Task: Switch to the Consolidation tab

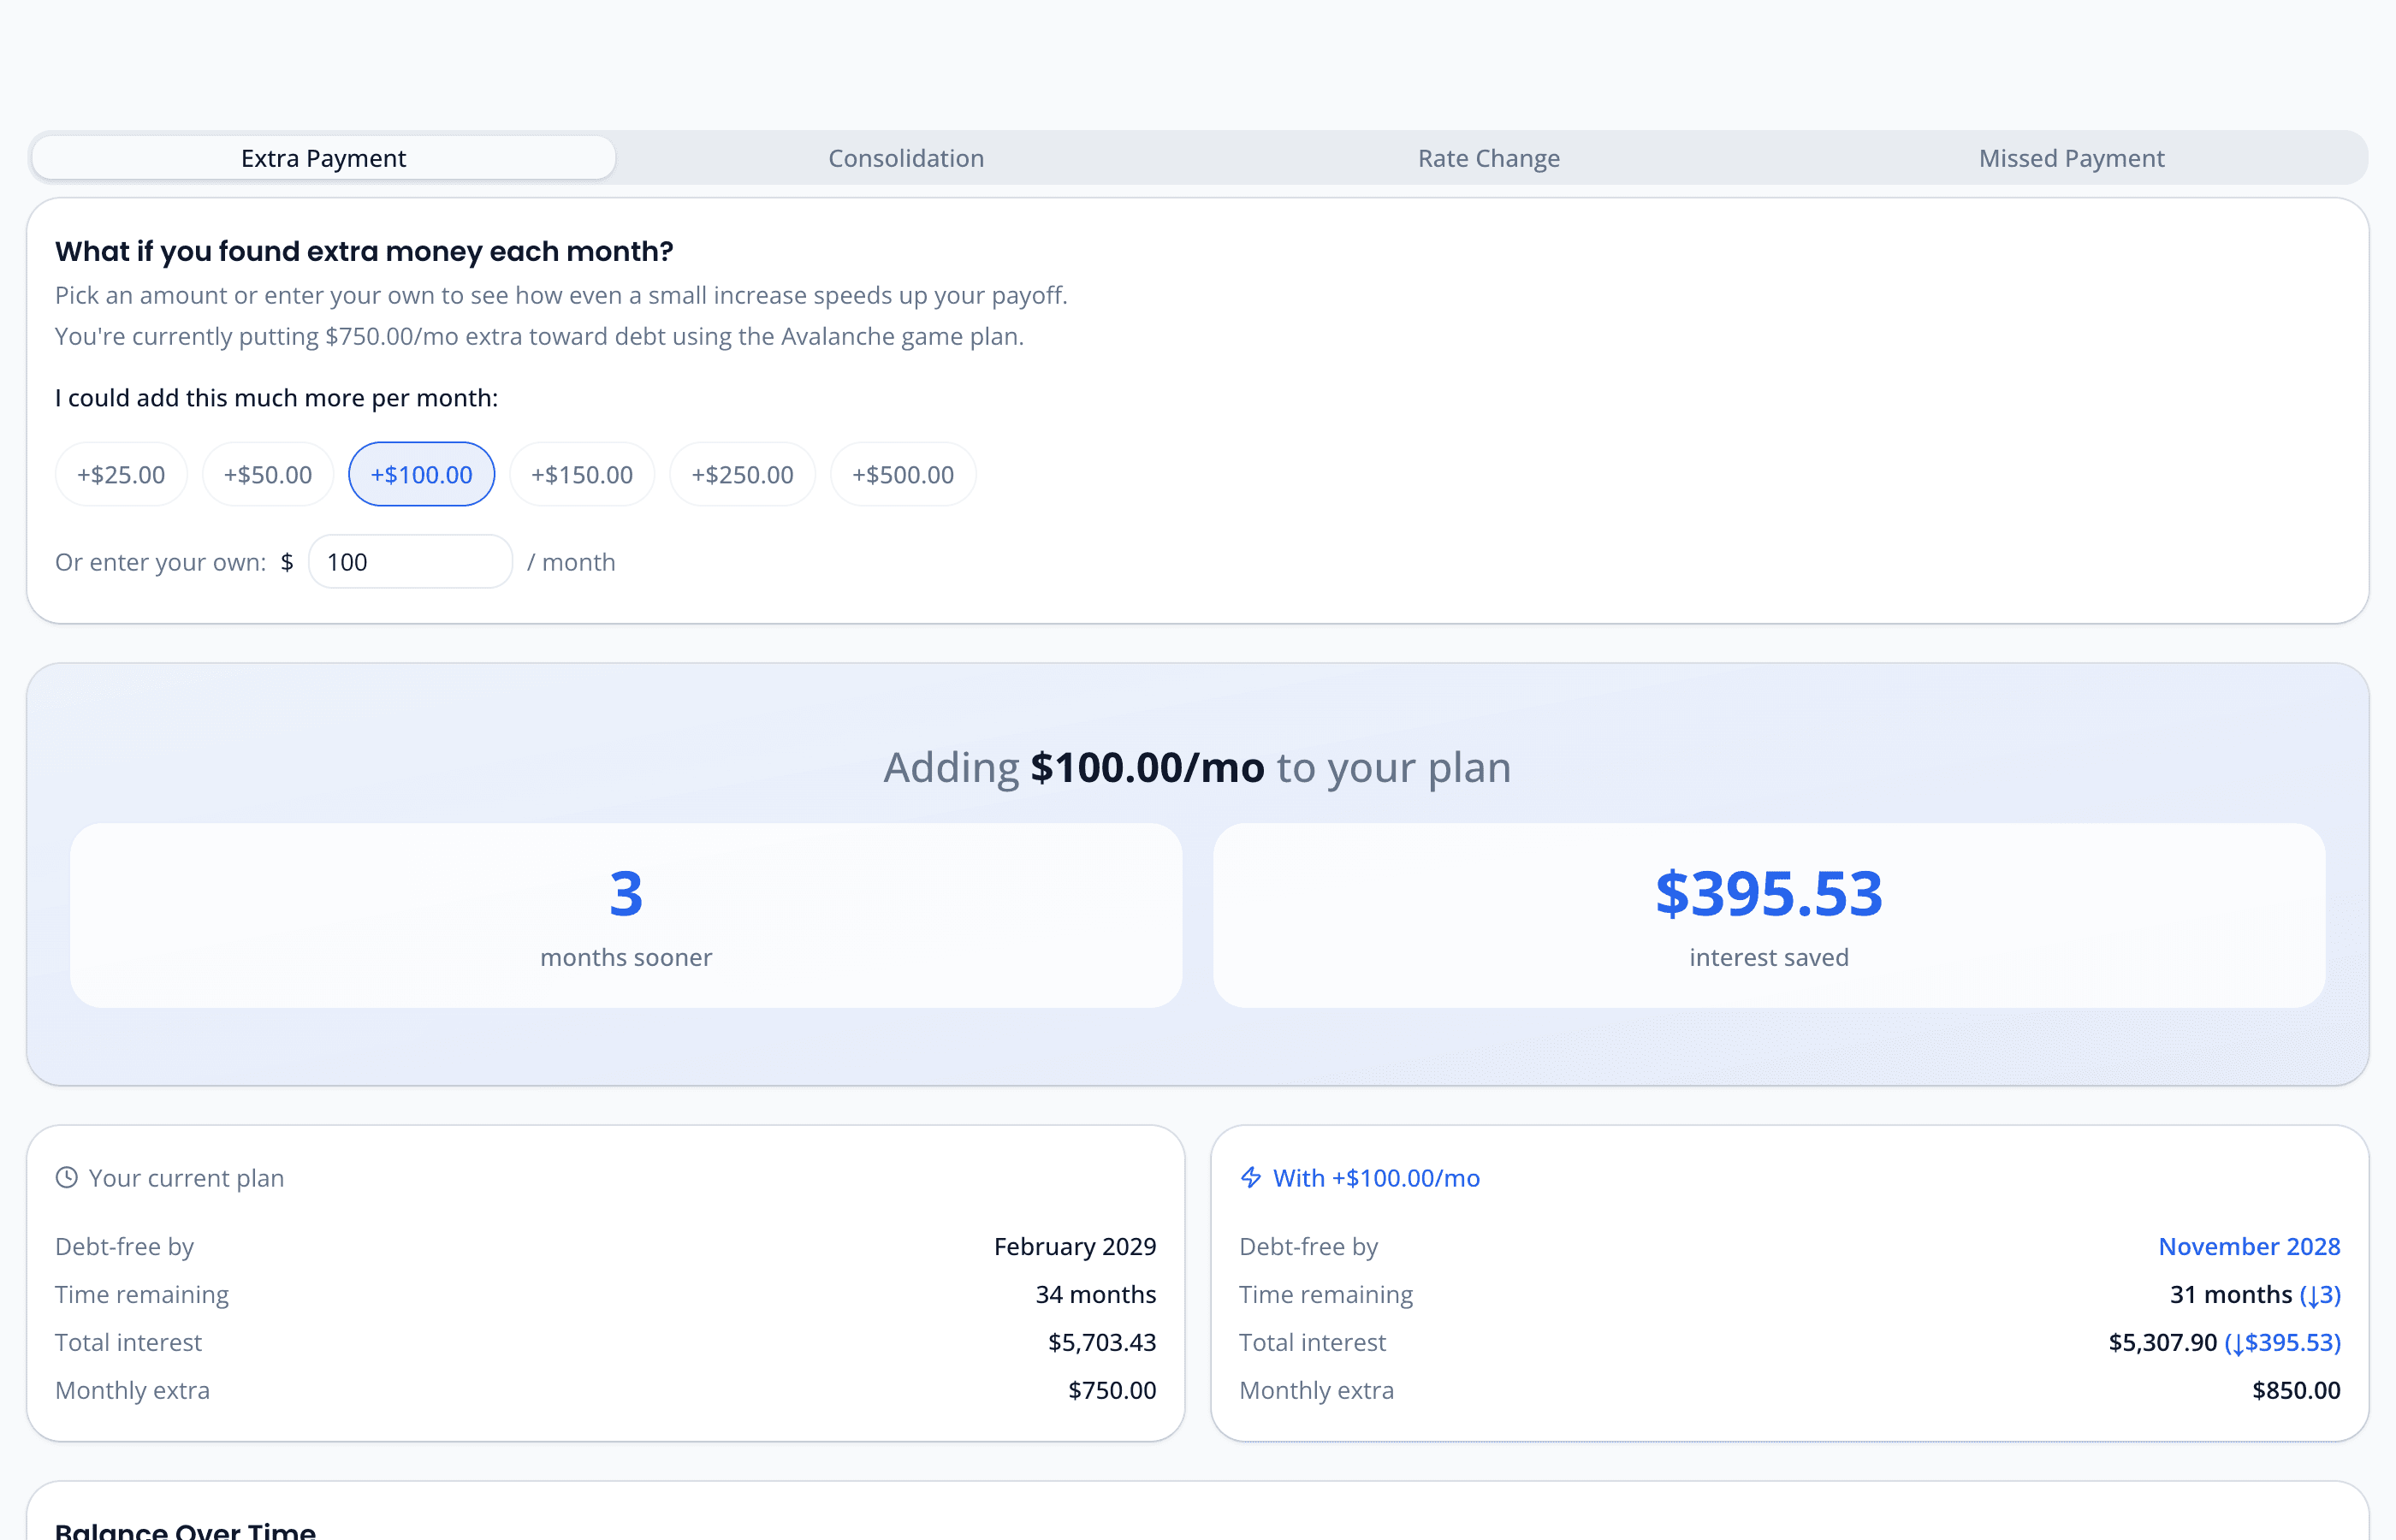Action: 905,157
